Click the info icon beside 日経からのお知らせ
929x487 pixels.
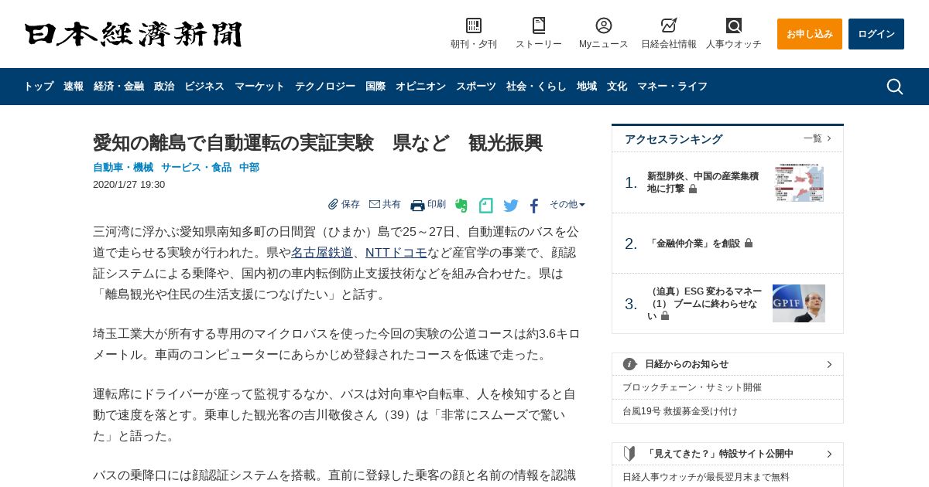tap(629, 364)
